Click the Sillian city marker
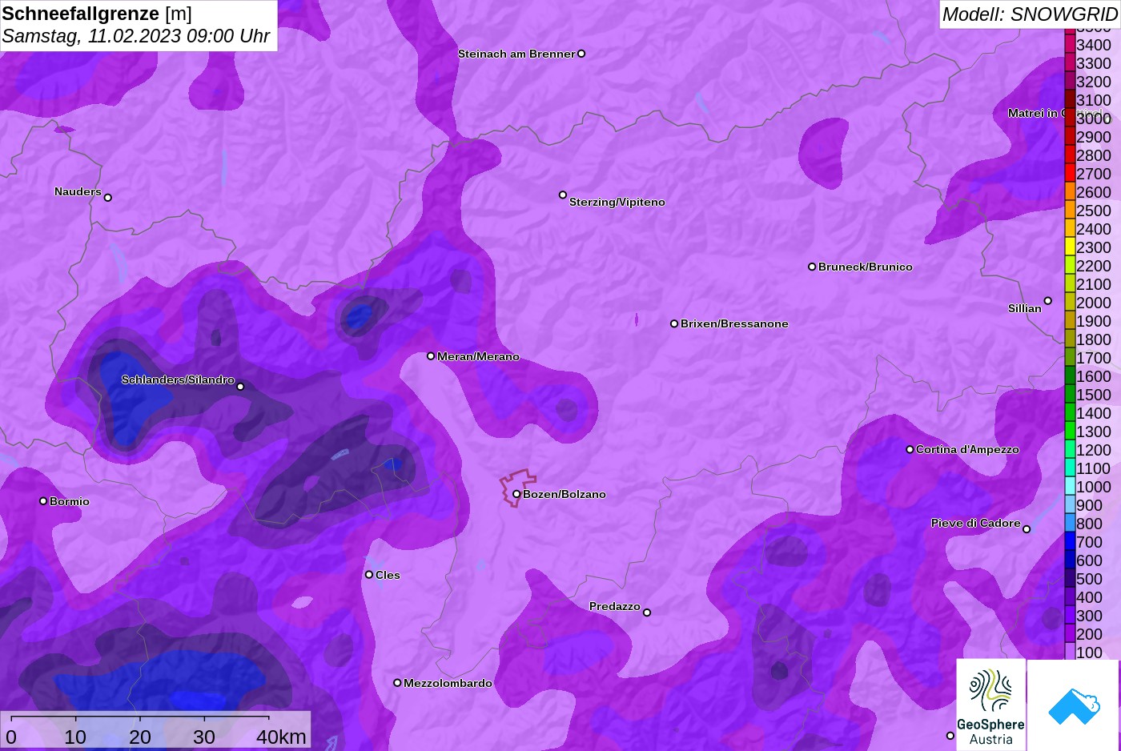Viewport: 1121px width, 751px height. point(1047,301)
